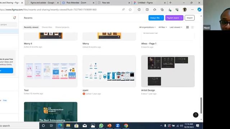Open Browser essentials heart icon
The image size is (230, 129).
tap(177, 10)
